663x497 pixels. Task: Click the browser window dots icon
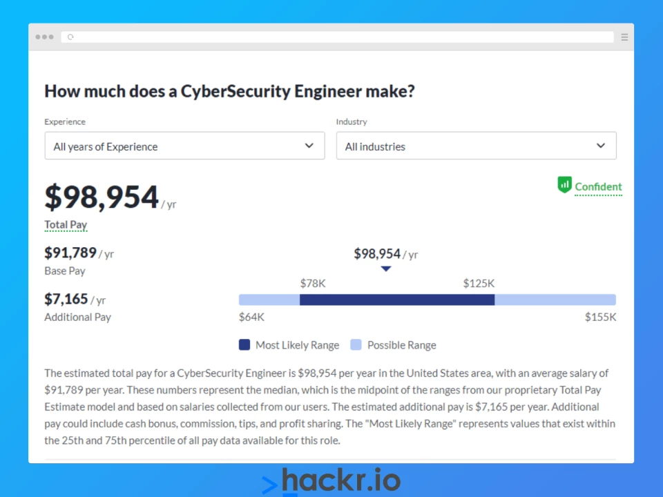[x=44, y=37]
